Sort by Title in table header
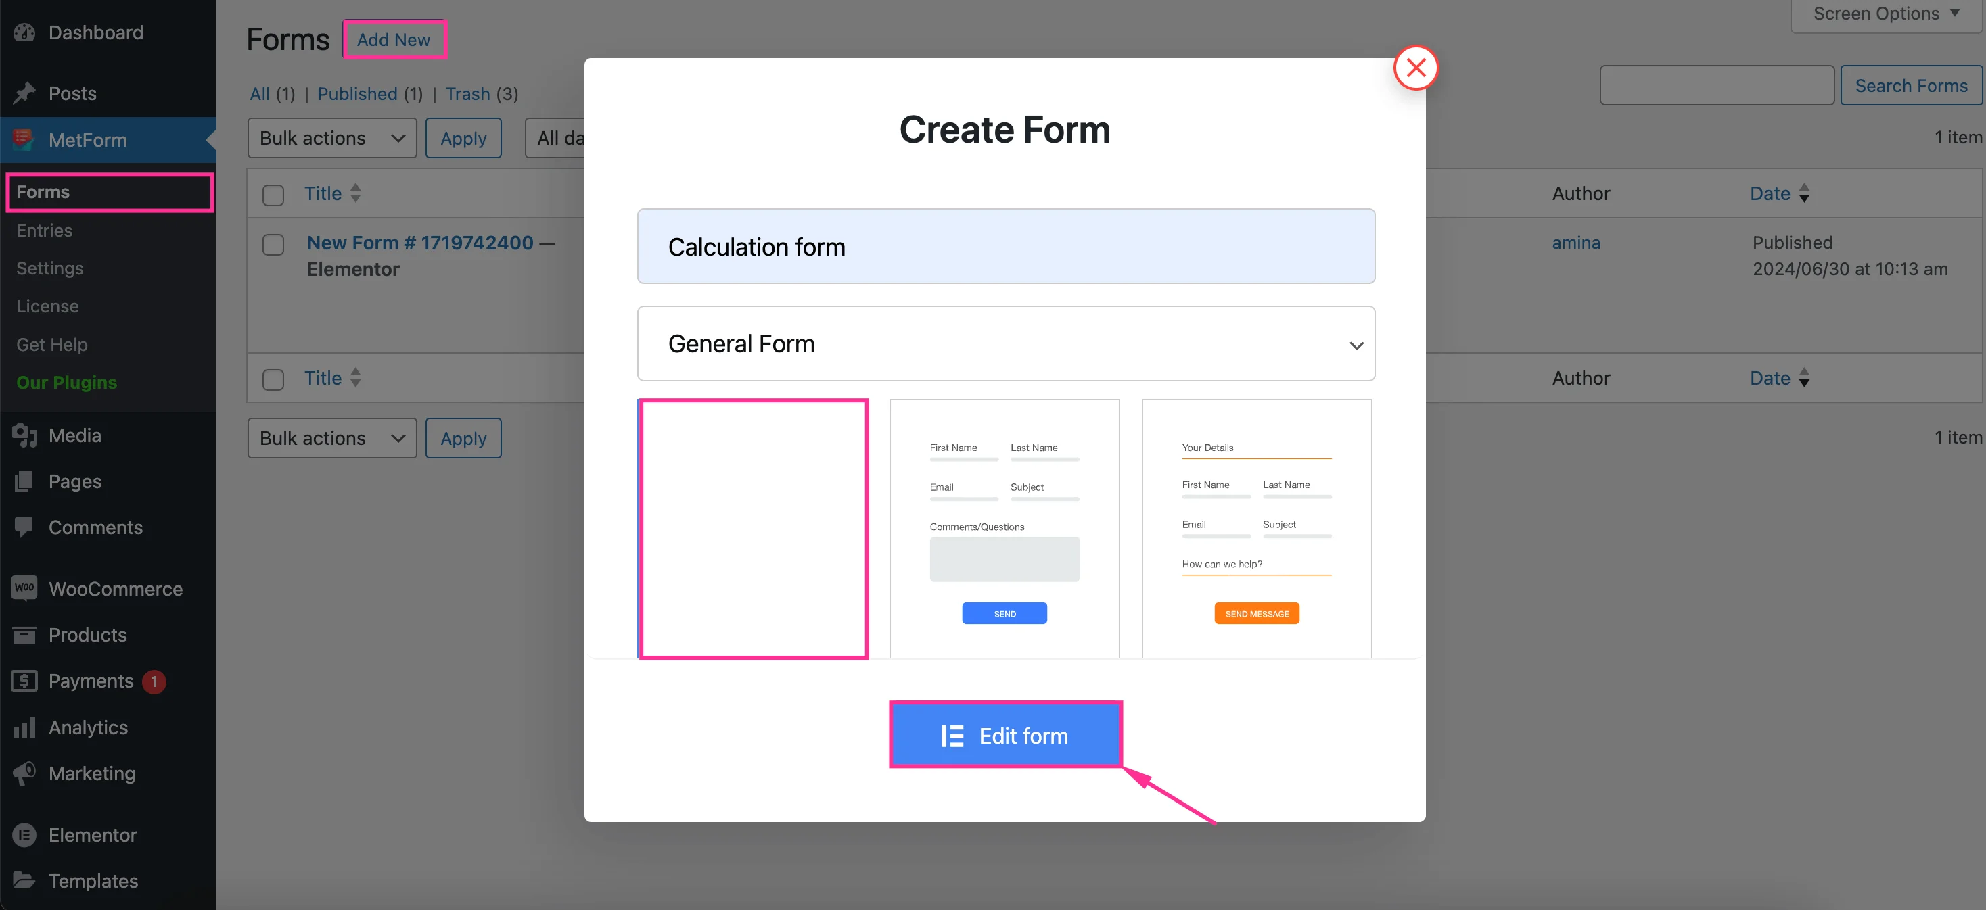1986x910 pixels. [x=332, y=193]
